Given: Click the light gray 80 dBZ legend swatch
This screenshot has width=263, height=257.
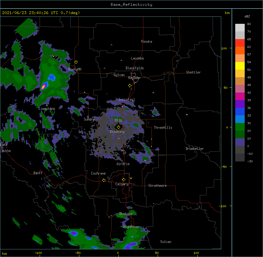Looking at the screenshot, I should tap(240, 28).
